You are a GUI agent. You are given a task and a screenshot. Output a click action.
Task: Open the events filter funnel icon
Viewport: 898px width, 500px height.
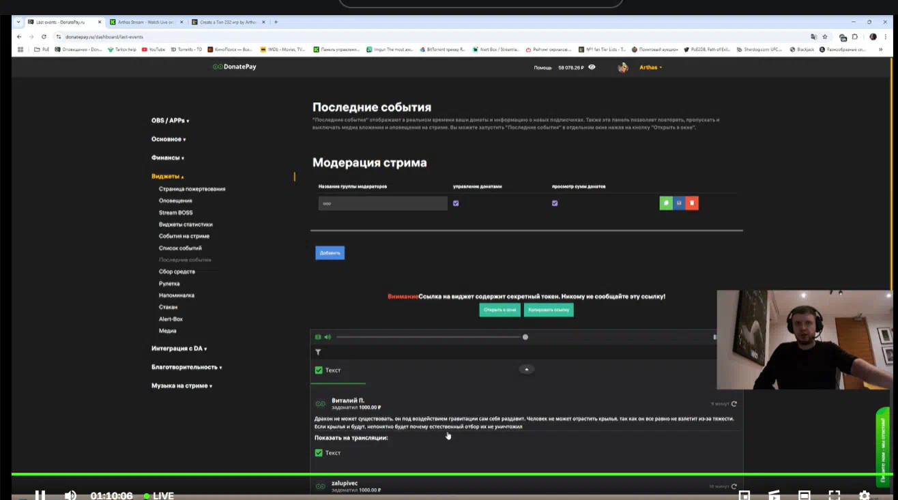(318, 352)
